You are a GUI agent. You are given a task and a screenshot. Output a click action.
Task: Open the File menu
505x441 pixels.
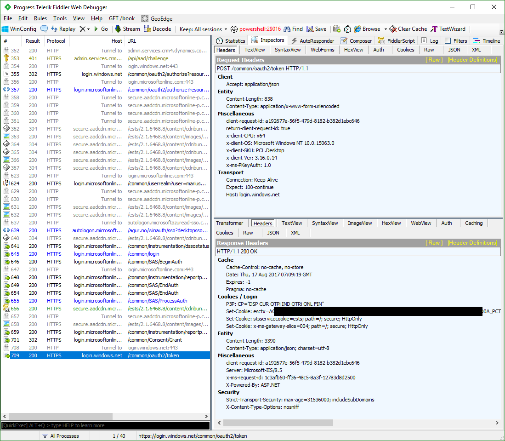[x=8, y=18]
